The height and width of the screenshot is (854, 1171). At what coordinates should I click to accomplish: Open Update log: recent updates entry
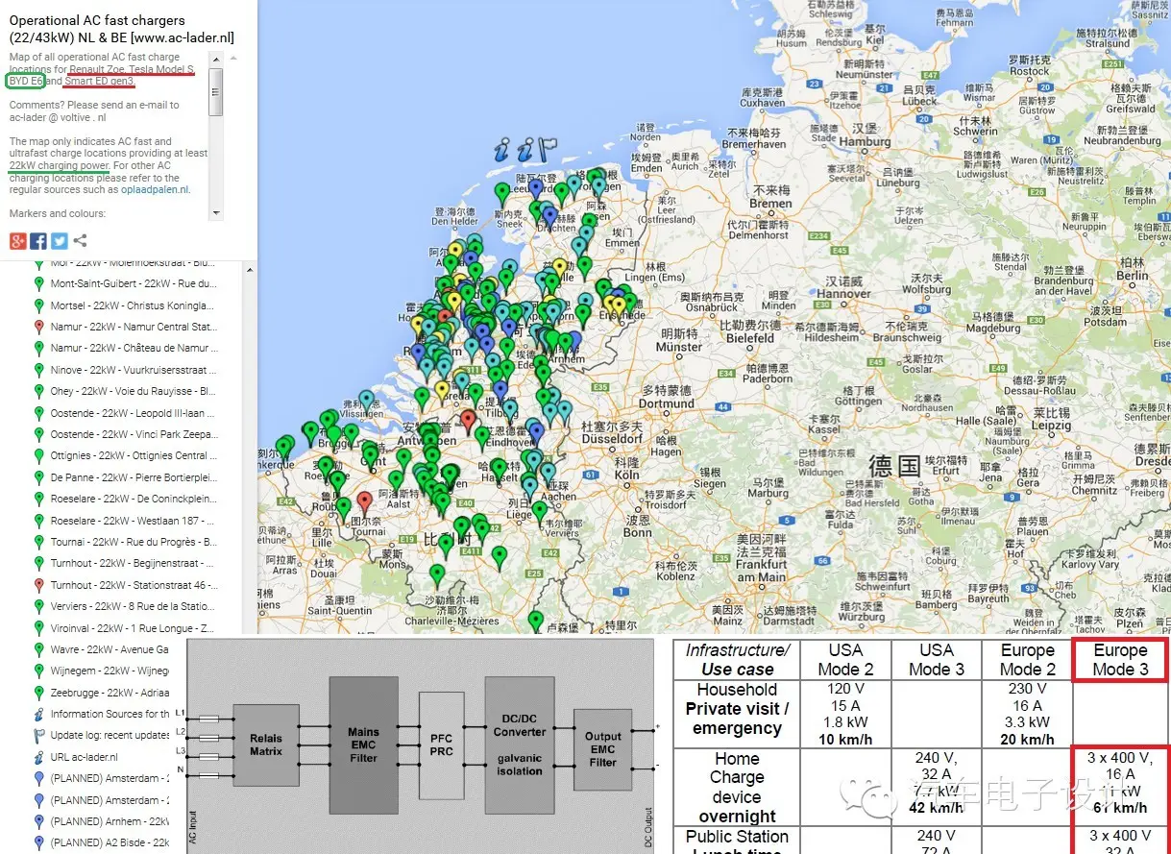coord(110,736)
